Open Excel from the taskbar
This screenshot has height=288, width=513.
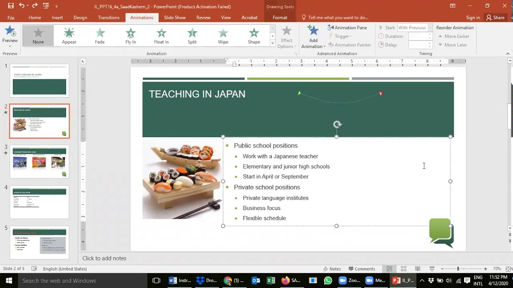(x=271, y=280)
